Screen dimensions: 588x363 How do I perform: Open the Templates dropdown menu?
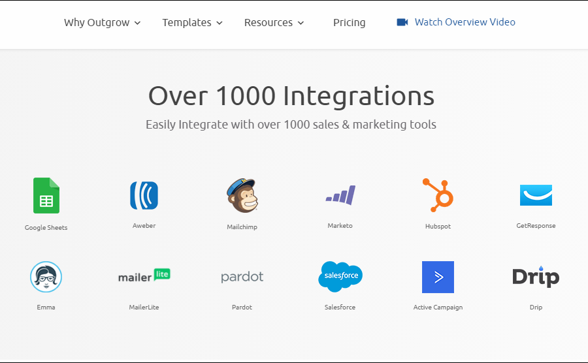(192, 23)
